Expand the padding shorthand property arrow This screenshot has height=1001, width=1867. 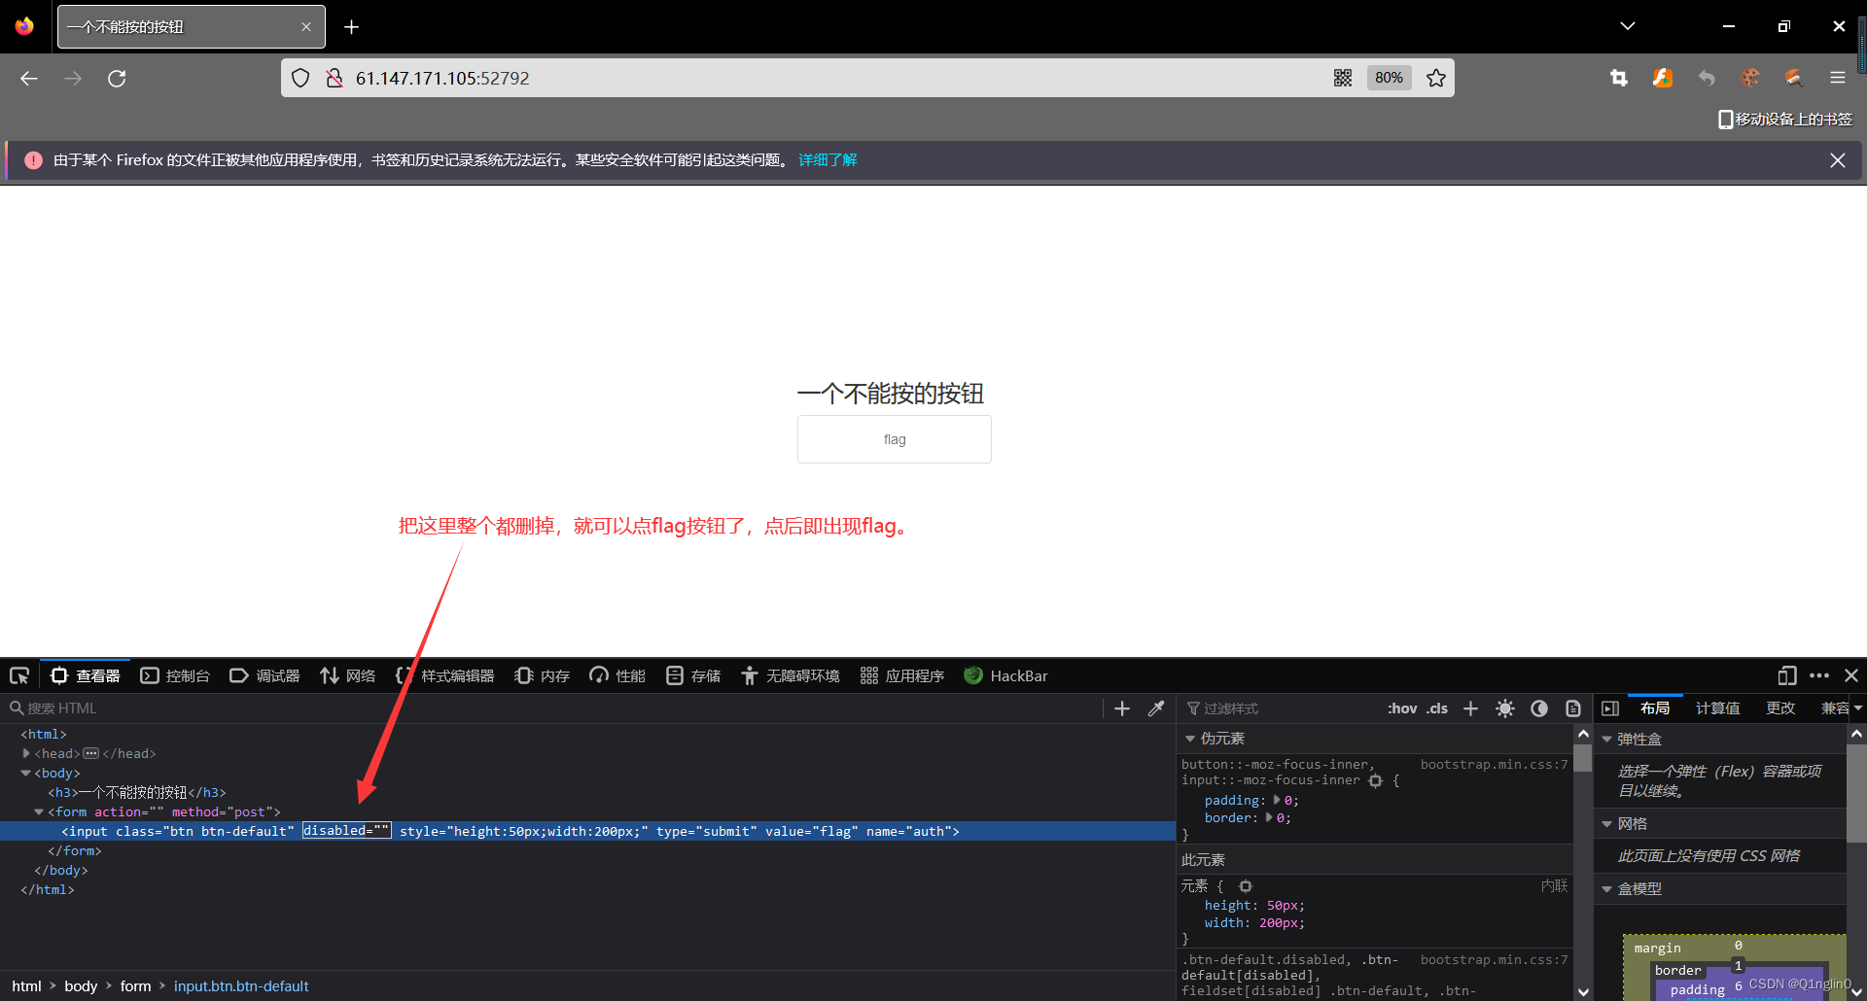1277,800
